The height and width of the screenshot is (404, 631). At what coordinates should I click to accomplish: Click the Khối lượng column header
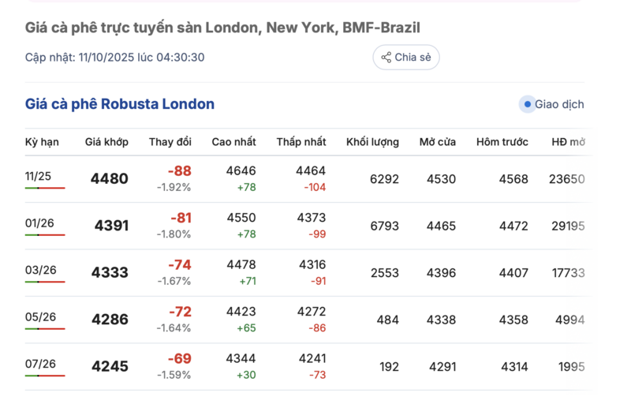tap(372, 142)
